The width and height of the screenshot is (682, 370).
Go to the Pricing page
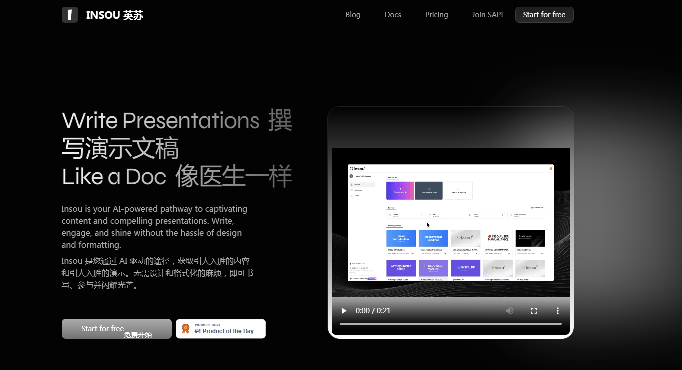pos(437,15)
